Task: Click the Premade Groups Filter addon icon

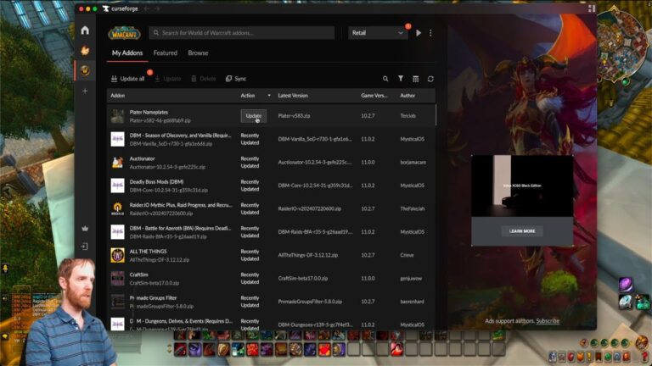Action: click(x=117, y=302)
